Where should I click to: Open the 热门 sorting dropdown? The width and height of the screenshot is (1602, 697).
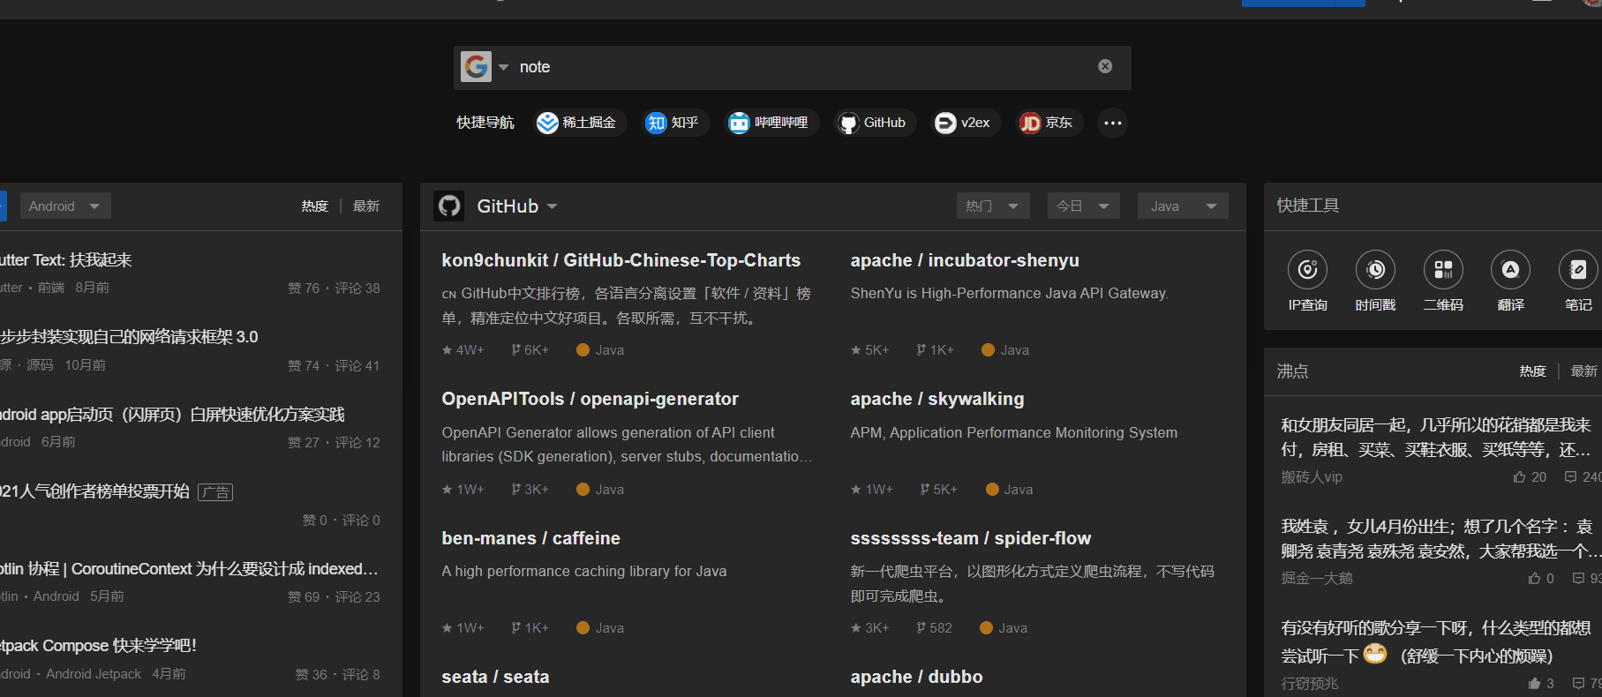(x=993, y=206)
